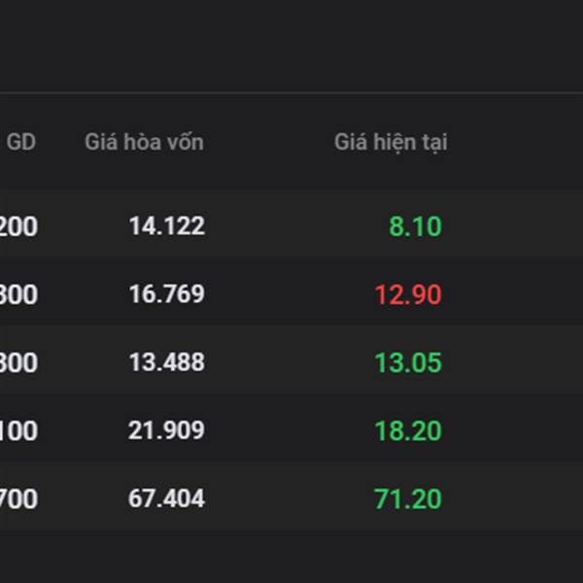Click green current price 71.20
This screenshot has height=583, width=583.
click(x=407, y=499)
